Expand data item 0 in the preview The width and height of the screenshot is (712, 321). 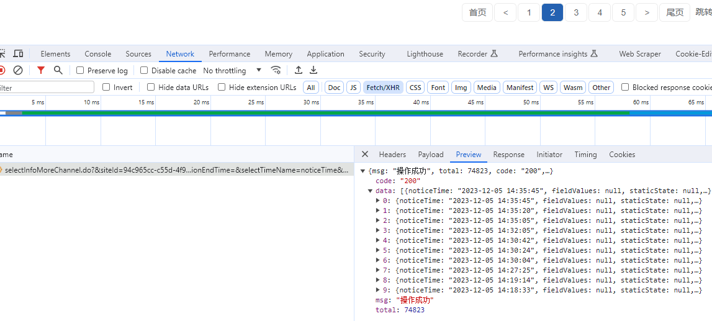(378, 201)
